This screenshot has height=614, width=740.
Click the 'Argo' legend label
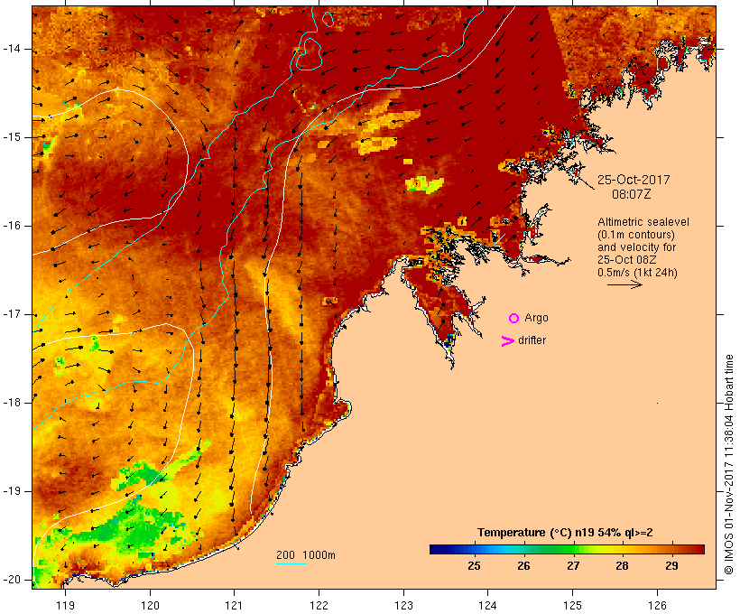(x=536, y=319)
